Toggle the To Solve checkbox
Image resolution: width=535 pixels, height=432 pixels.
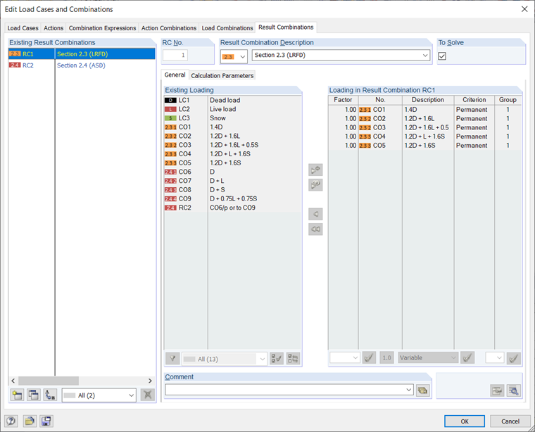coord(442,56)
